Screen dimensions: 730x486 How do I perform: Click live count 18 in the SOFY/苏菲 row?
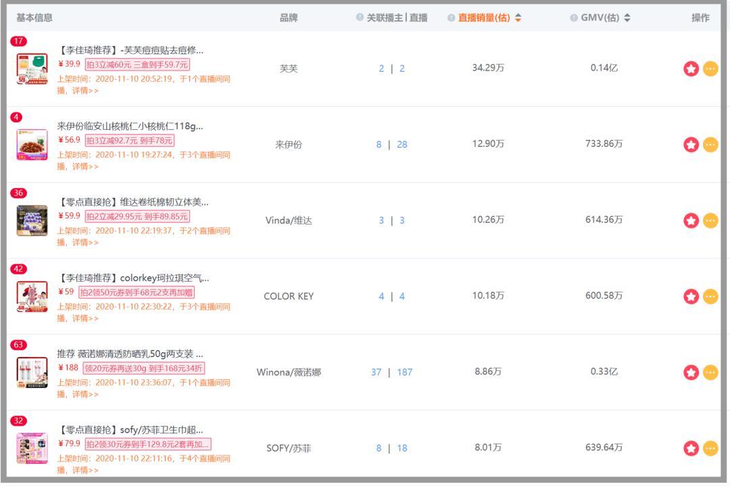pyautogui.click(x=402, y=448)
